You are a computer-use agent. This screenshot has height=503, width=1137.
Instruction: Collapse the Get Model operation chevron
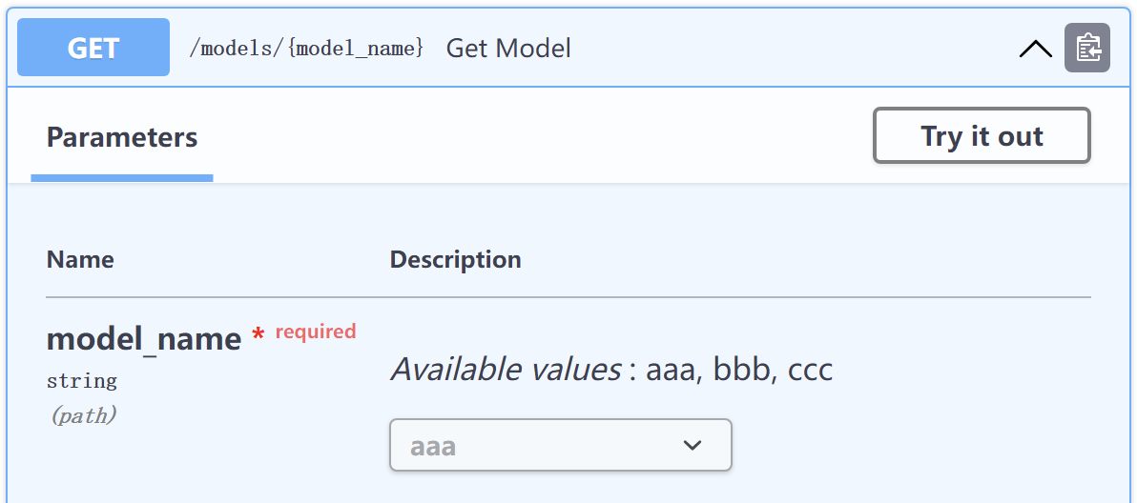(x=1035, y=49)
